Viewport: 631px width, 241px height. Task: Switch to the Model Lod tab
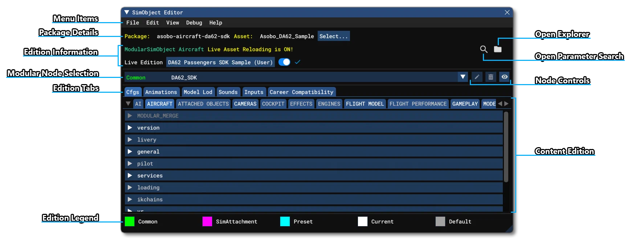pyautogui.click(x=198, y=92)
